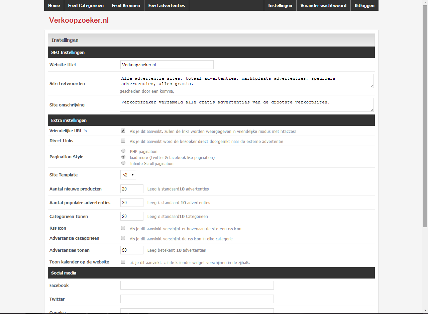Screen dimensions: 428x314
Task: Click the Verkoopzoeker.nl site logo
Action: coord(79,20)
